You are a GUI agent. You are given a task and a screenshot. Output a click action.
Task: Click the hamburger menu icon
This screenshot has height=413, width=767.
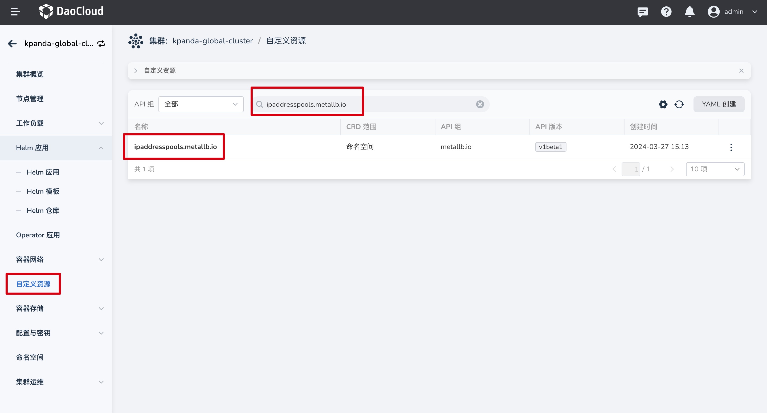15,12
